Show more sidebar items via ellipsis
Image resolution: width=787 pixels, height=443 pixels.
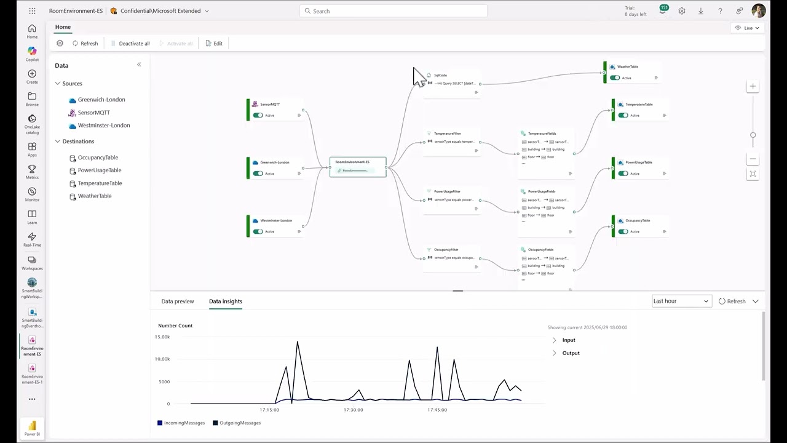(x=32, y=399)
